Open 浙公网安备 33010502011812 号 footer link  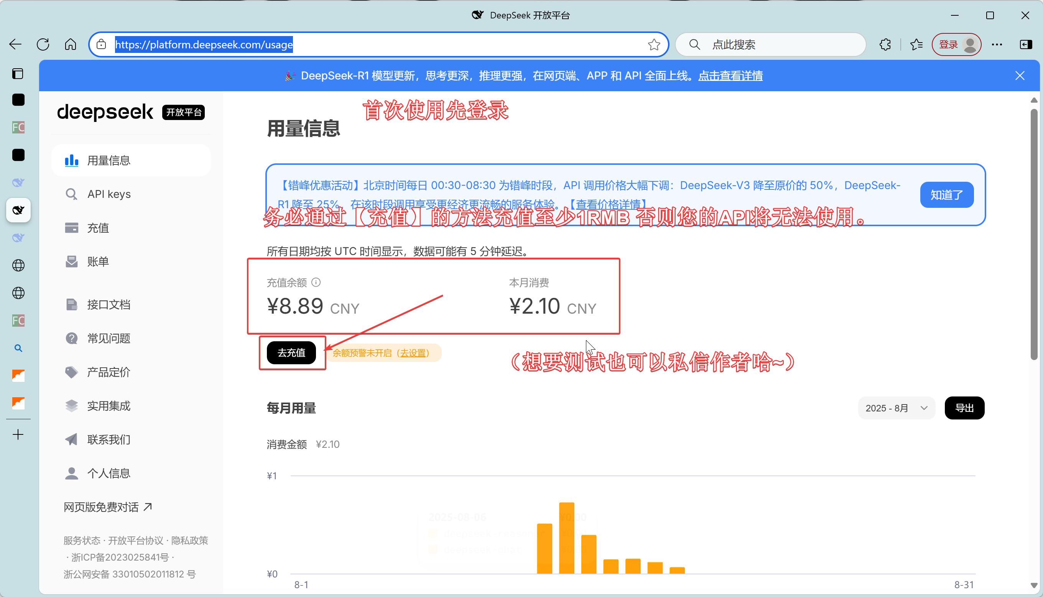130,574
